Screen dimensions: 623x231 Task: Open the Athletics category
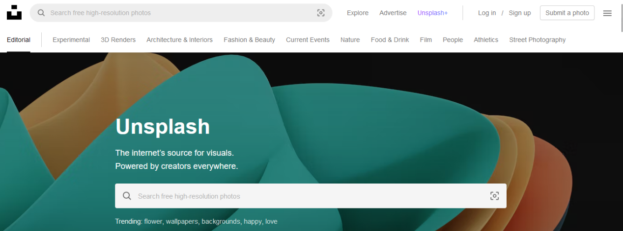486,40
